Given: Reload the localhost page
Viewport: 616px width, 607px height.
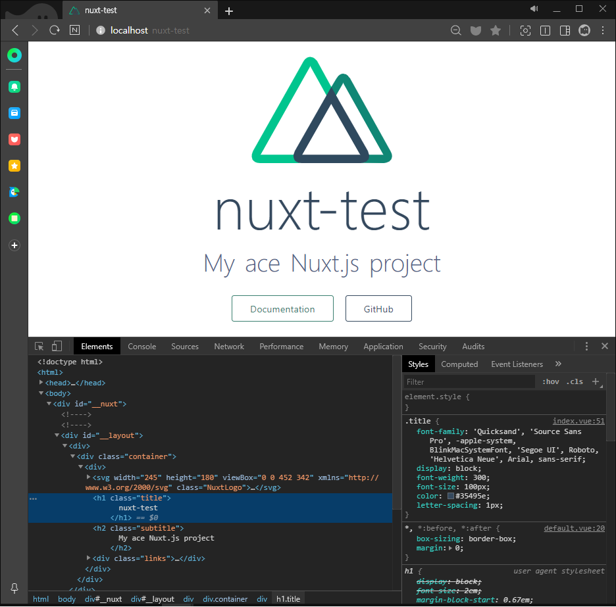Looking at the screenshot, I should pos(55,30).
